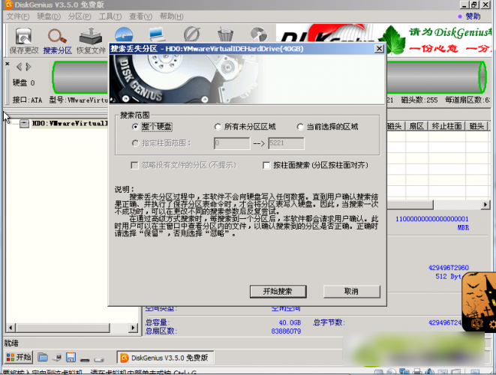Open the 文件(F) menu
The width and height of the screenshot is (496, 375).
pyautogui.click(x=18, y=16)
